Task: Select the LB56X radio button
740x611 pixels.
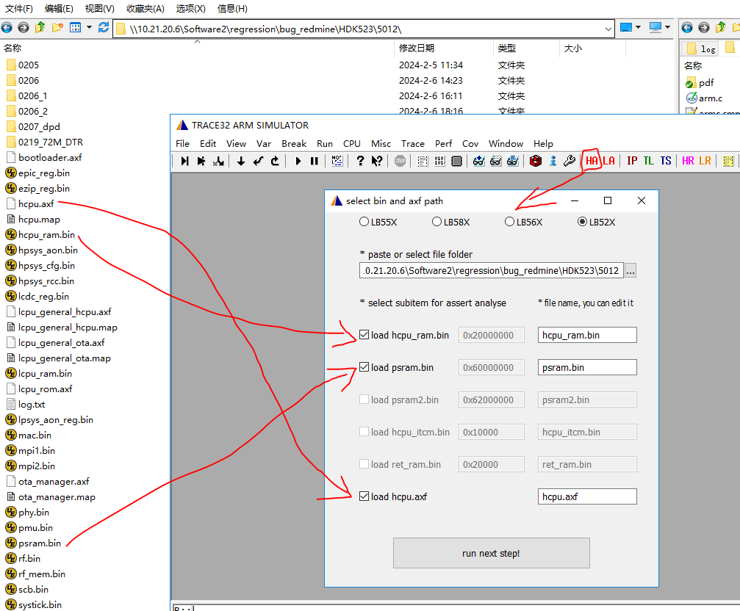Action: (509, 222)
